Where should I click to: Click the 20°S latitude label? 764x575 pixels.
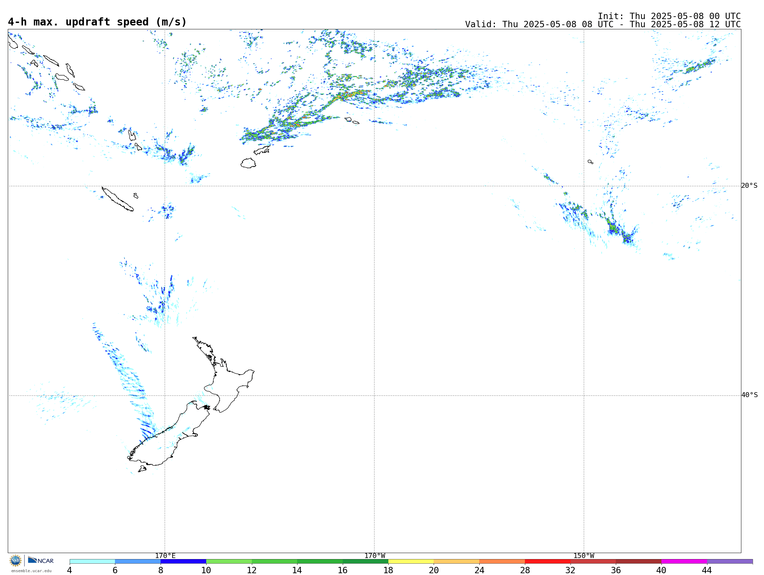point(749,186)
